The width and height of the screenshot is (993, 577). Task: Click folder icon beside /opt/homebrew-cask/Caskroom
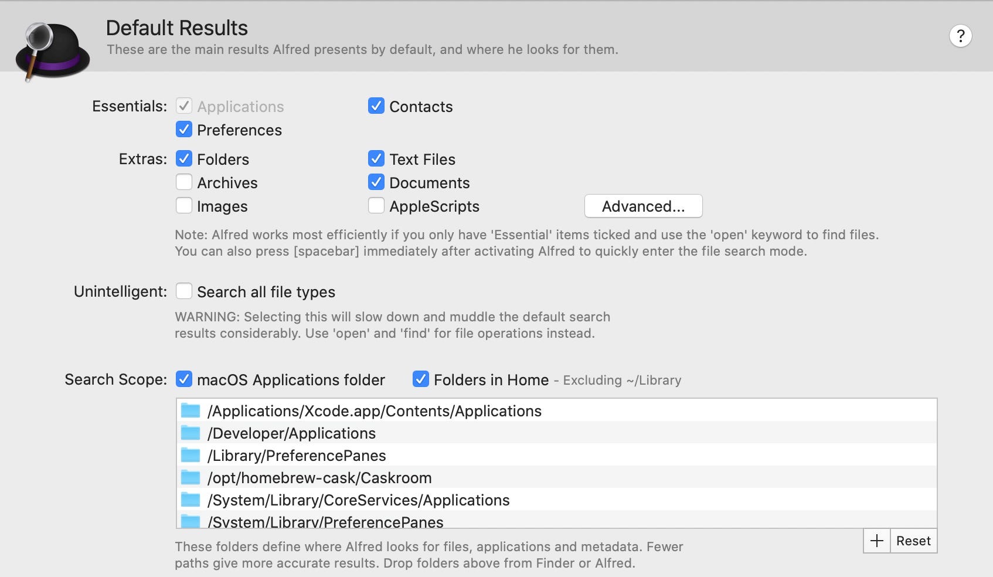coord(191,477)
